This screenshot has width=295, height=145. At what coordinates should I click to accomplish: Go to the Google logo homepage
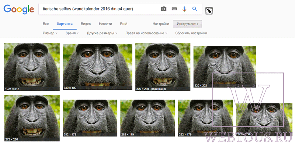(19, 10)
